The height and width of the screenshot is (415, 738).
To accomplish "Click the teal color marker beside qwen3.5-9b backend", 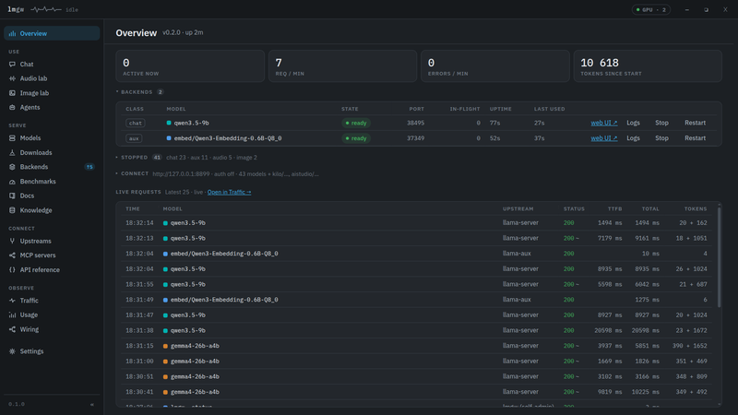I will 169,123.
